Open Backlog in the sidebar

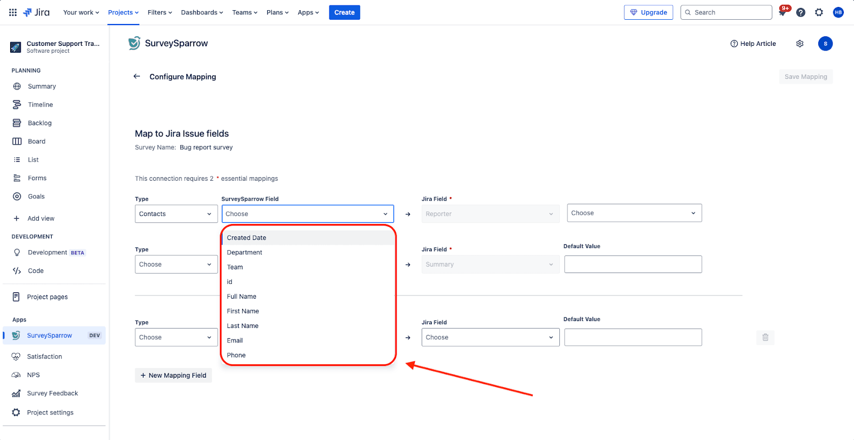tap(39, 123)
